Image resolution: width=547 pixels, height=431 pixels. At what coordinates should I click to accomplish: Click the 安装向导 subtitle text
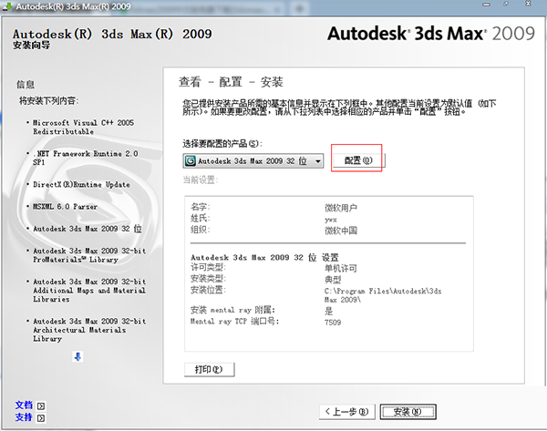(x=31, y=46)
